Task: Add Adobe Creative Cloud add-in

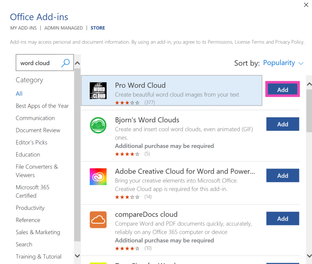Action: coord(283,175)
